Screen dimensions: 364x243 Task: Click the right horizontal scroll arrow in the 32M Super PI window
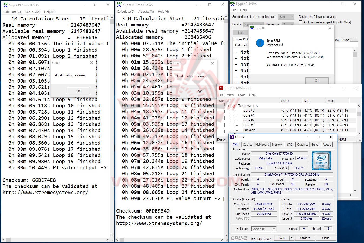(222, 239)
